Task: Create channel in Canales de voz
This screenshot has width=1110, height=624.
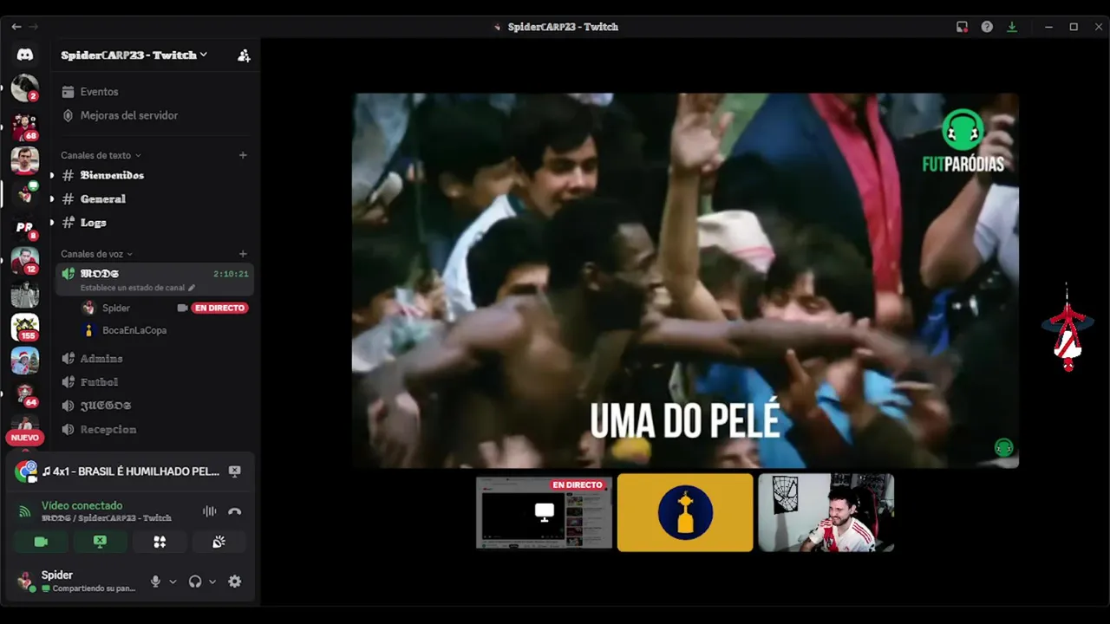Action: click(243, 254)
